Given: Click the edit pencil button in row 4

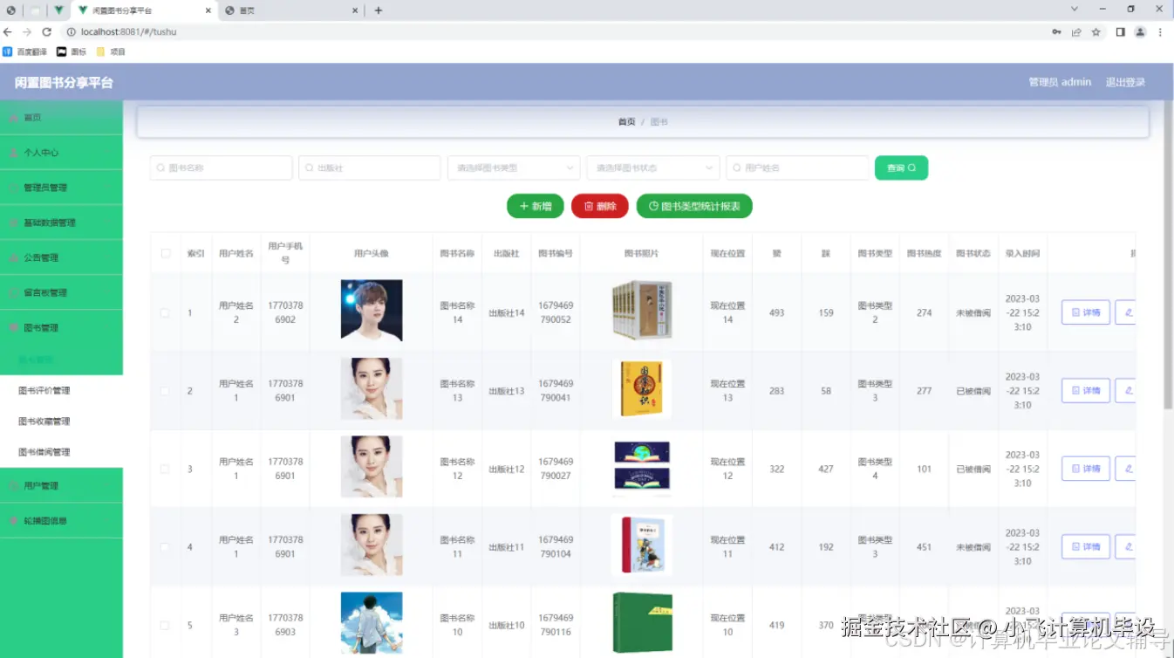Looking at the screenshot, I should 1126,546.
